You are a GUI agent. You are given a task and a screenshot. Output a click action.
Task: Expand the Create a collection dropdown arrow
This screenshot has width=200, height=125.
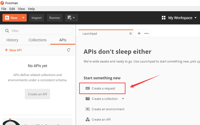pos(123,99)
